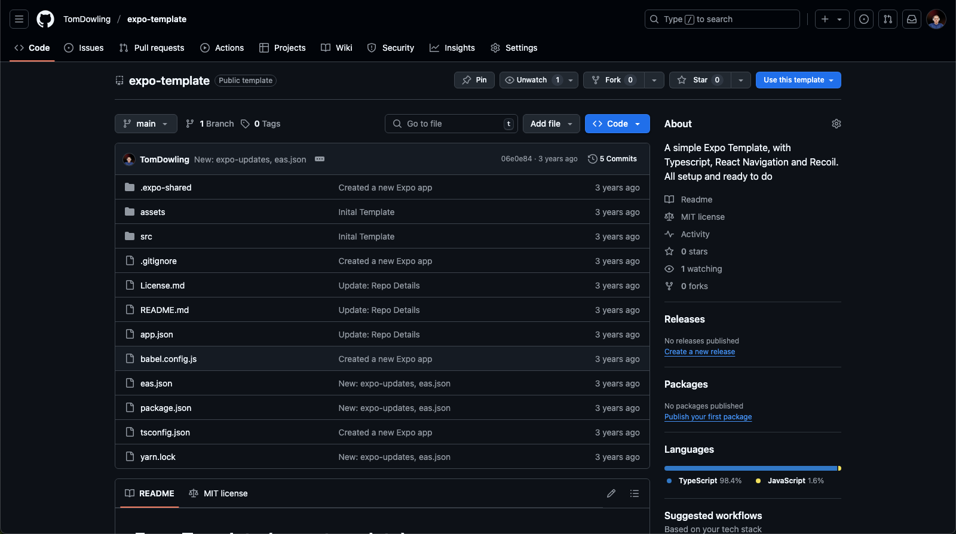This screenshot has width=956, height=534.
Task: Open the hamburger navigation menu
Action: tap(19, 19)
